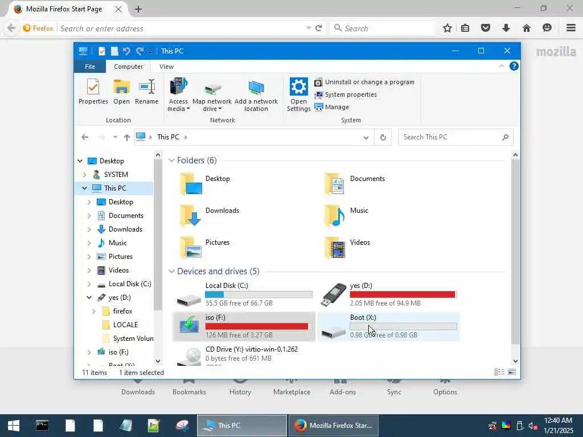Open the Firefox hamburger menu

[x=571, y=28]
